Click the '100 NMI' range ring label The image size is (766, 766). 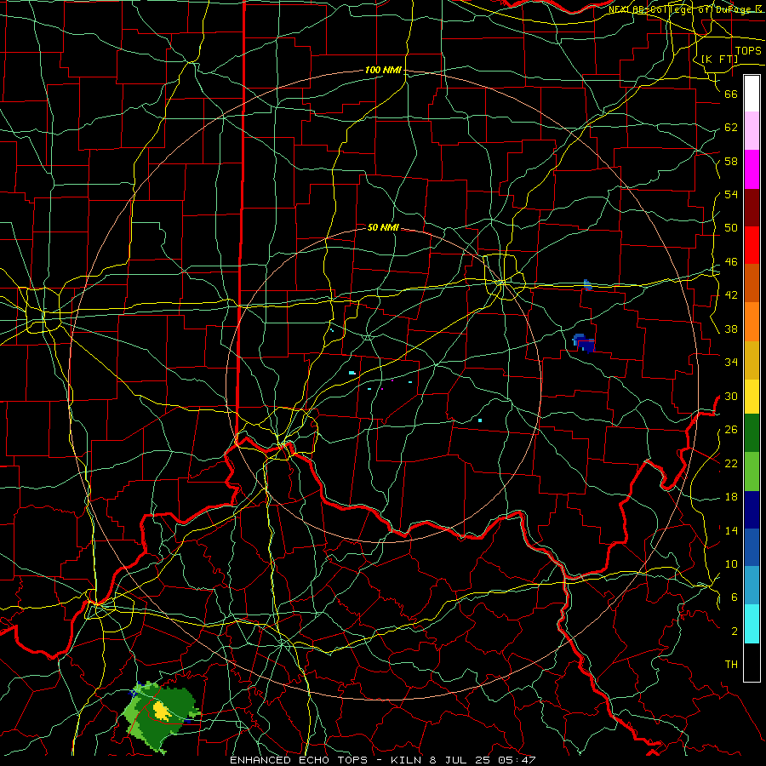[x=383, y=71]
